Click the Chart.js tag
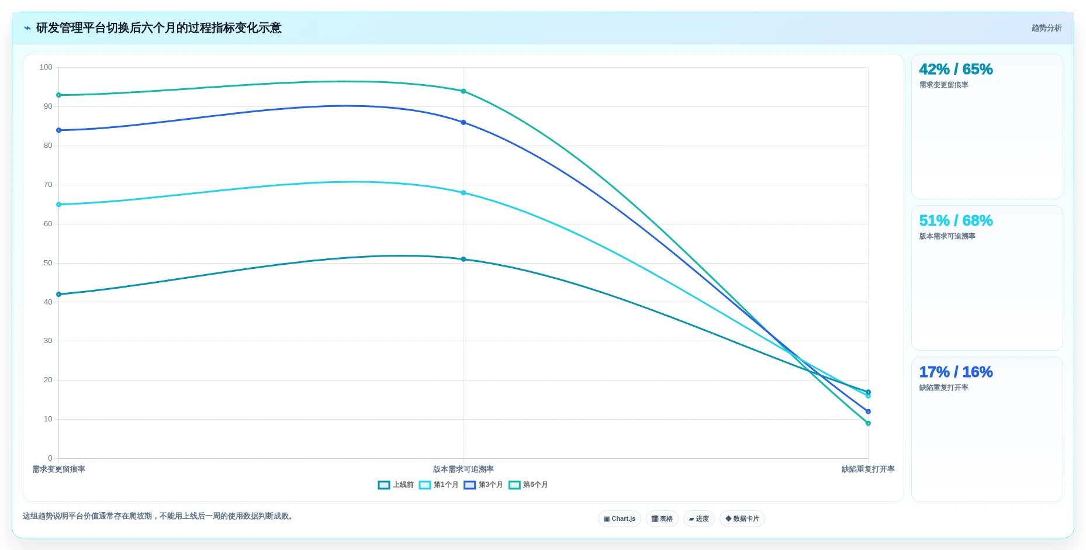 (620, 519)
